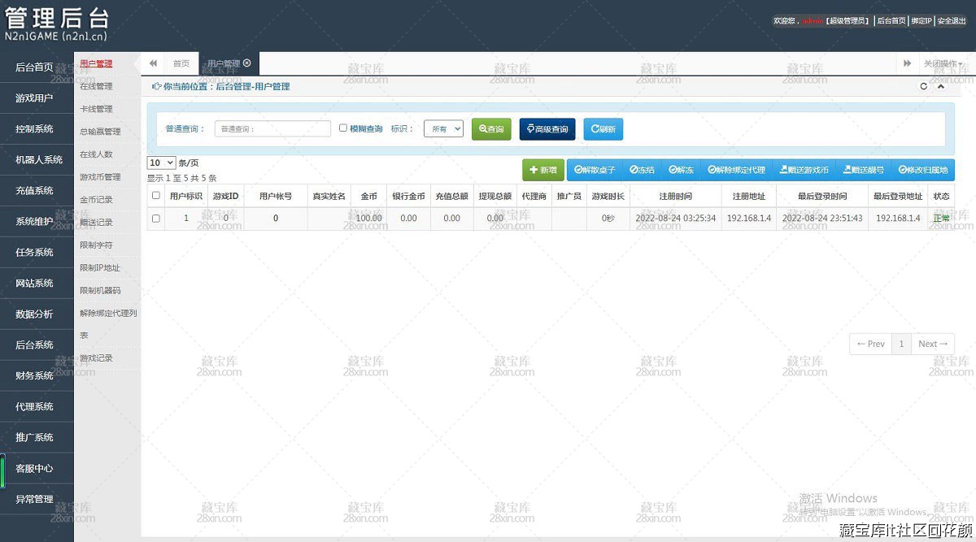976x542 pixels.
Task: Collapse the panel using the up chevron icon
Action: click(x=941, y=86)
